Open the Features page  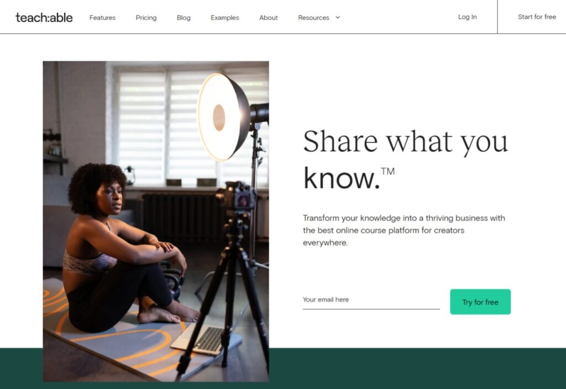click(x=102, y=18)
